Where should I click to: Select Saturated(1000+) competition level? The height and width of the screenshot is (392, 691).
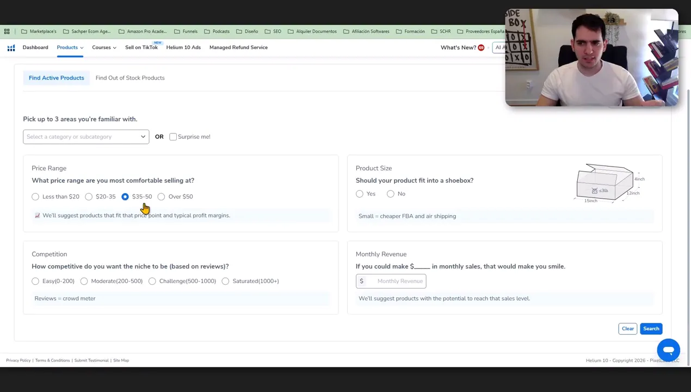pos(225,281)
